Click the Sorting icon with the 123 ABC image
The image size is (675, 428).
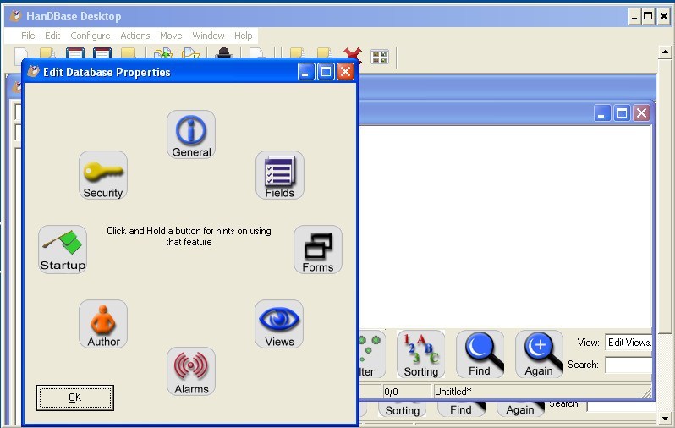point(420,354)
